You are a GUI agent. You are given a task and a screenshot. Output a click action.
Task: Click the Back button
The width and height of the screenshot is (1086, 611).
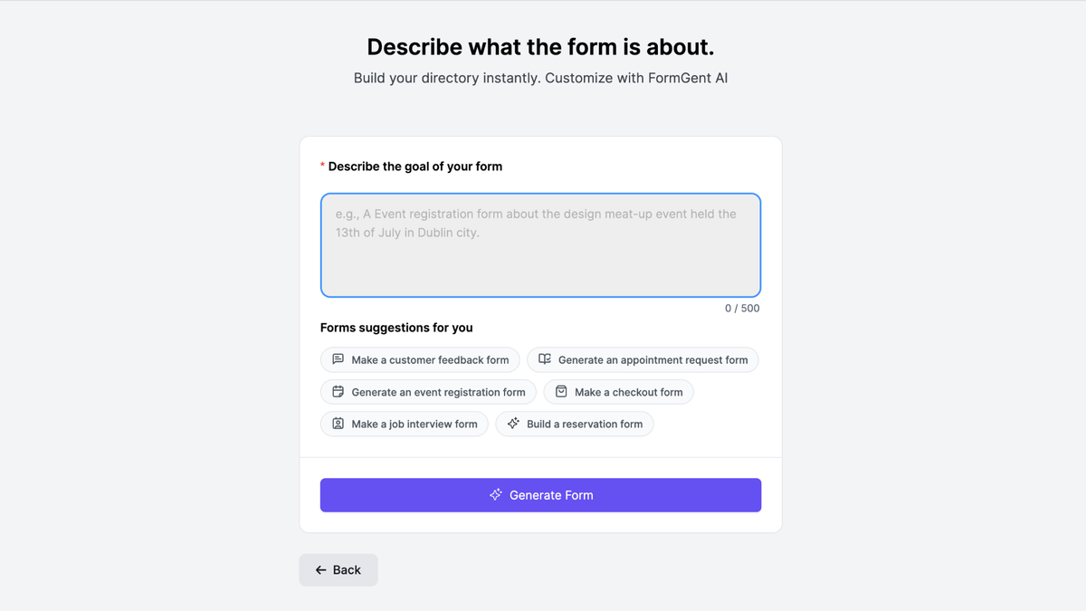[x=338, y=569]
